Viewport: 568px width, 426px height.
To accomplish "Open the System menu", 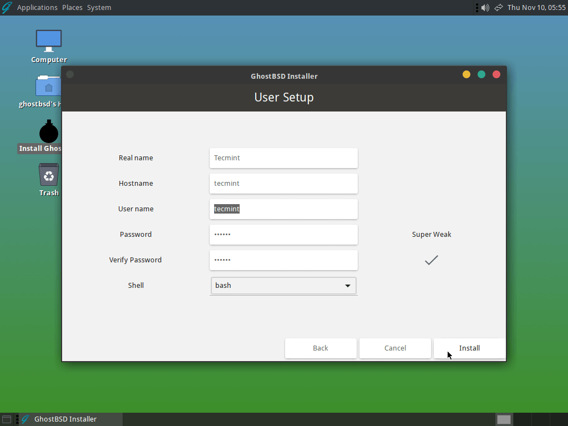I will 99,7.
